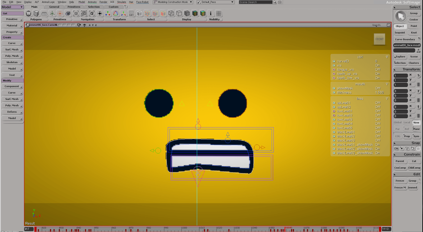Enable the Object selection filter

400,26
